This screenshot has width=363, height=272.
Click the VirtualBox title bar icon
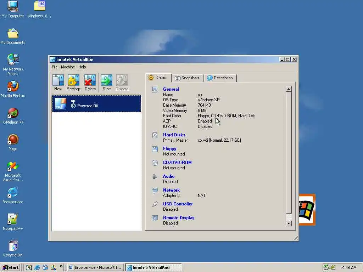point(53,59)
